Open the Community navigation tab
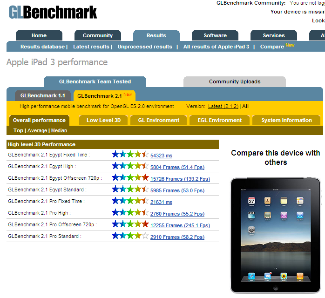 (x=97, y=35)
